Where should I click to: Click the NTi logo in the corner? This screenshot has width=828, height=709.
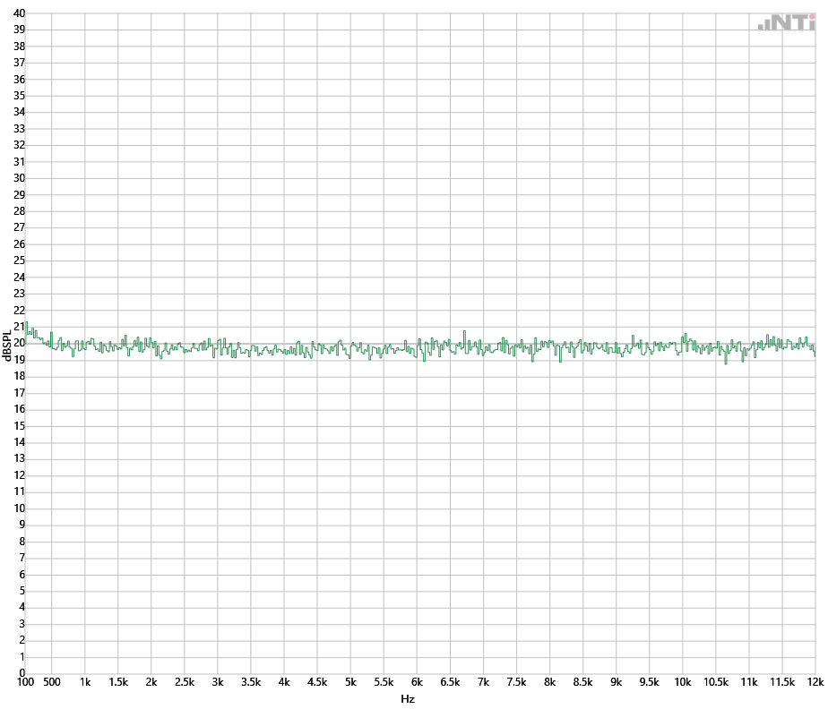click(x=786, y=23)
